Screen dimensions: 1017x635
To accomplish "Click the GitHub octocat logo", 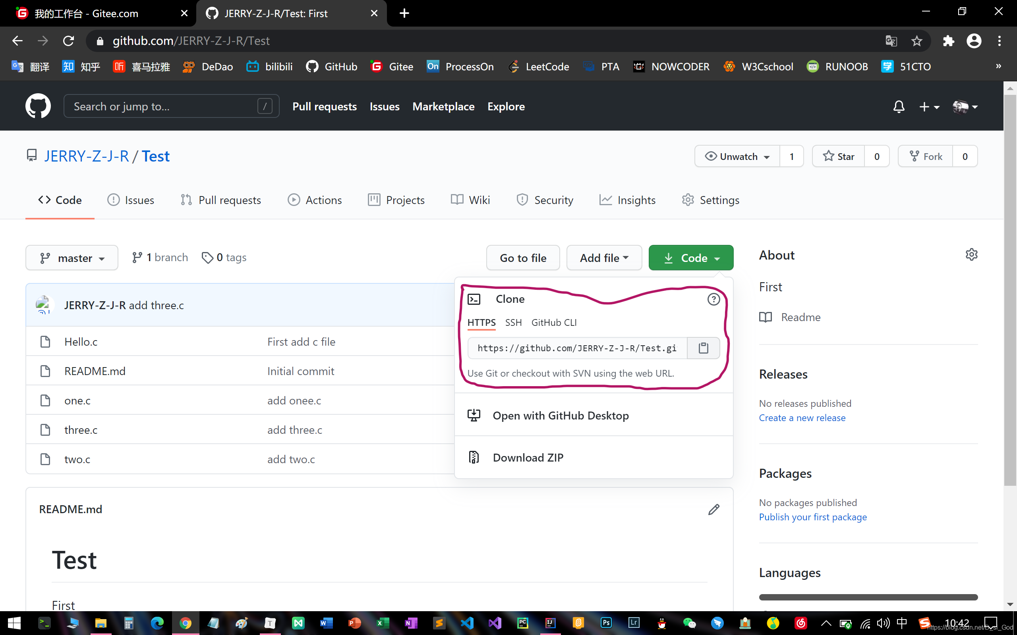I will (38, 106).
